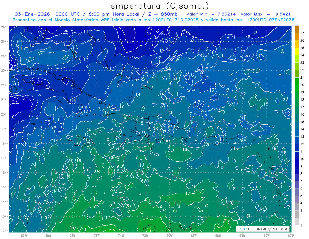Click the 74W longitude axis label

point(121,235)
